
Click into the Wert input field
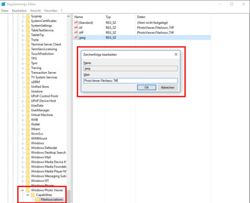coord(131,81)
